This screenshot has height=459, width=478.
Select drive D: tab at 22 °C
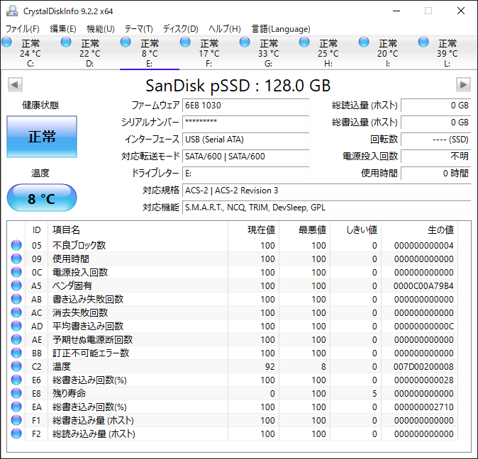[x=90, y=52]
